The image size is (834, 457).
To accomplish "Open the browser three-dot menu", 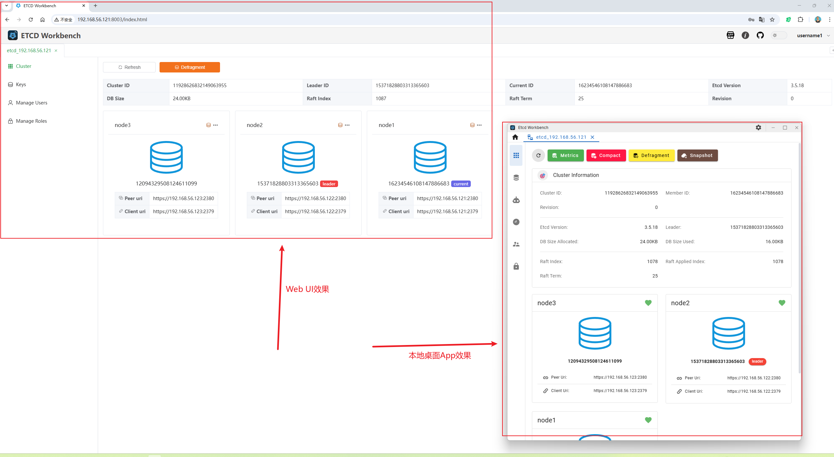I will 829,20.
